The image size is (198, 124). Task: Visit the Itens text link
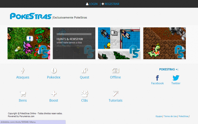pyautogui.click(x=23, y=100)
